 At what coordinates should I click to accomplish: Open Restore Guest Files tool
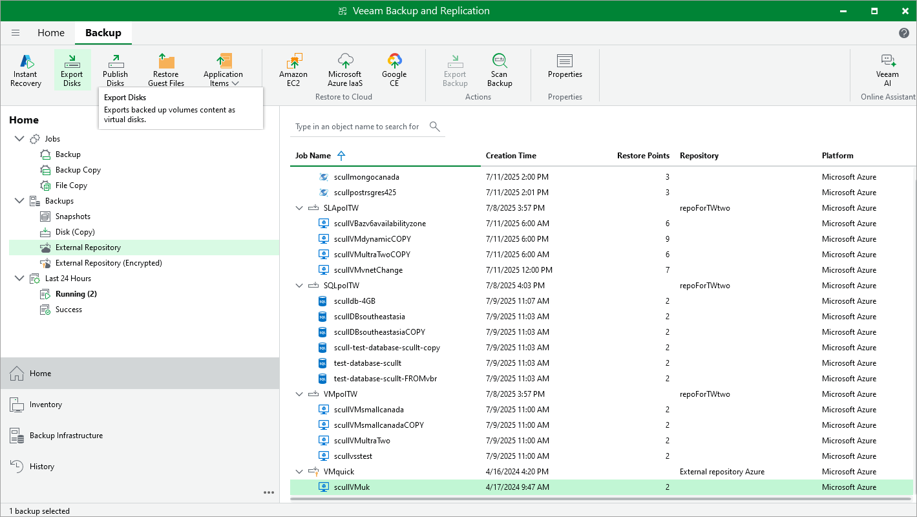point(166,70)
